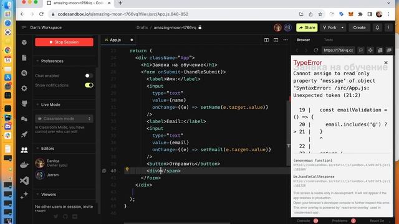Click the first user avatar in header

[x=277, y=27]
